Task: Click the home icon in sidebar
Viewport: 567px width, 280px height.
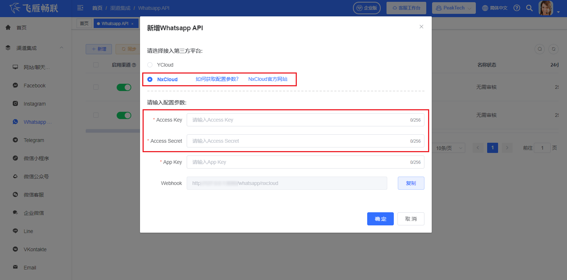Action: click(x=8, y=27)
